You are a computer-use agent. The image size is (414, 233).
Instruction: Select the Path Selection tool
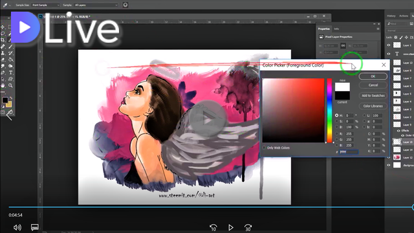3,79
